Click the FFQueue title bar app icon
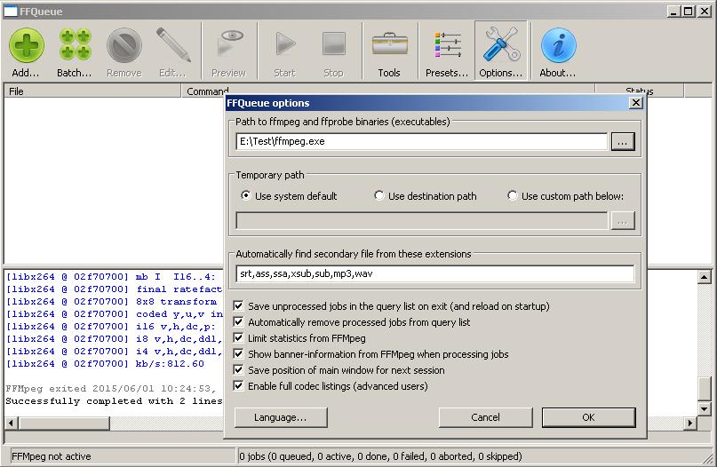 (11, 11)
